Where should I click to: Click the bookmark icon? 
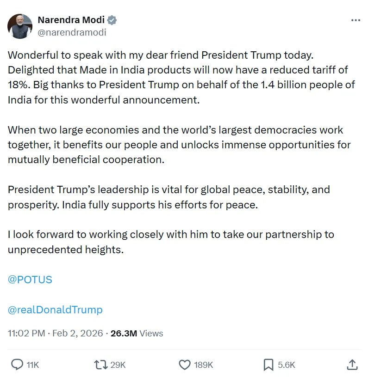(268, 365)
